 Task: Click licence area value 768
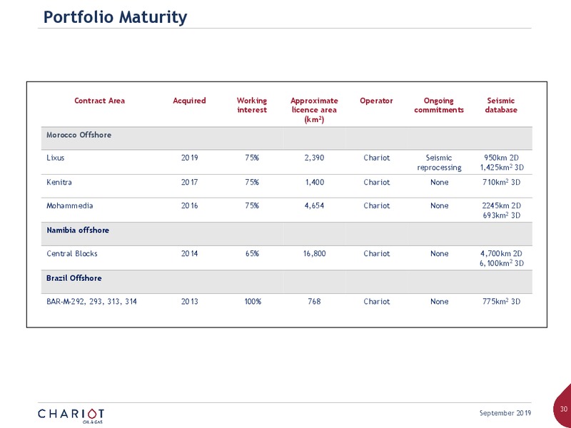(x=314, y=302)
